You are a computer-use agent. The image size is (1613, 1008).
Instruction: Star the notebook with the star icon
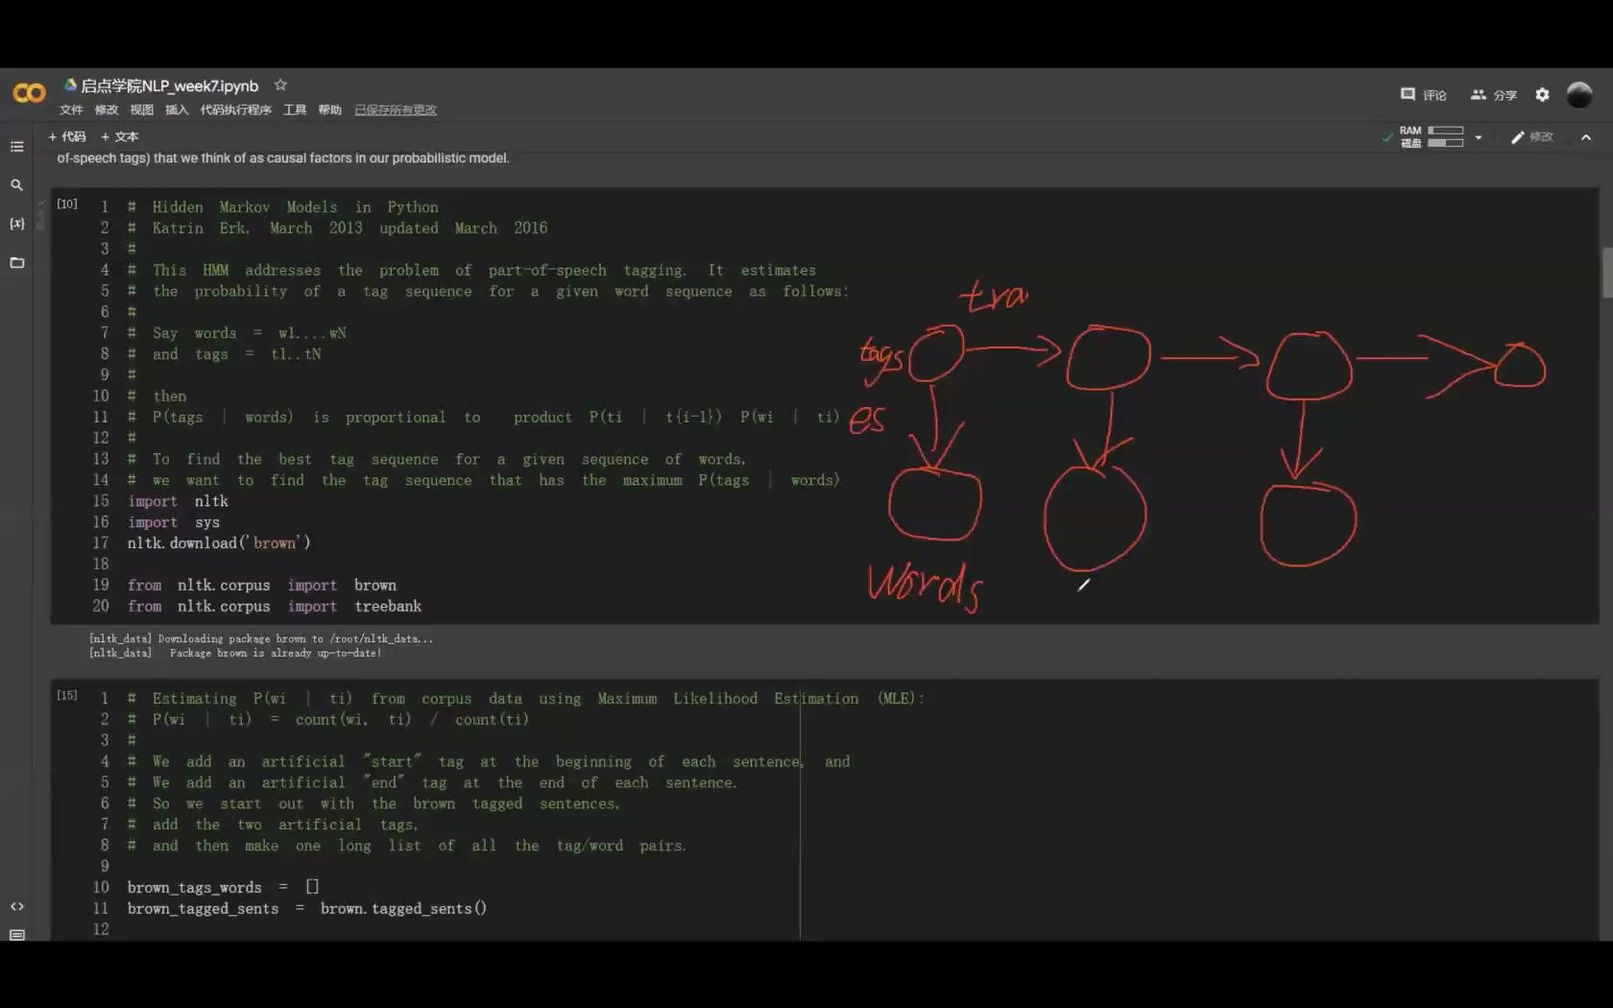(x=280, y=85)
